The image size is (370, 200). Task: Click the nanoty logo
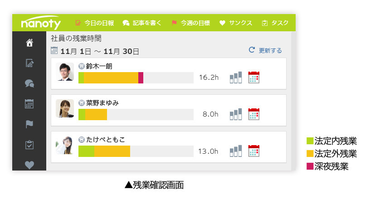(41, 23)
